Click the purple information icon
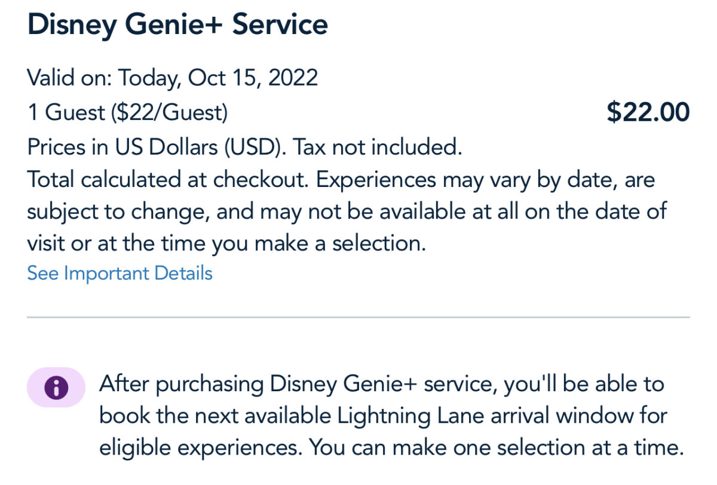 click(x=56, y=388)
